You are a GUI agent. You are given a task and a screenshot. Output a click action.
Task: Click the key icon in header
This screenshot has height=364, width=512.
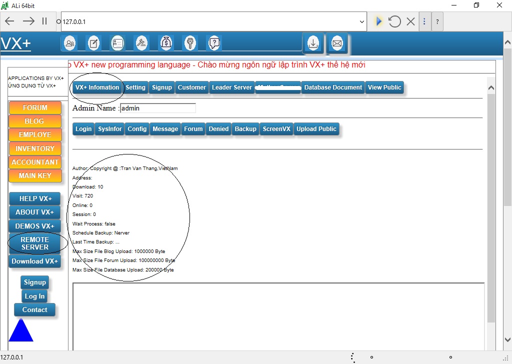pyautogui.click(x=190, y=43)
